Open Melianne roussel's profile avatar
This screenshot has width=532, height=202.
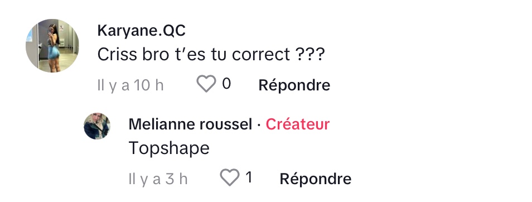97,126
